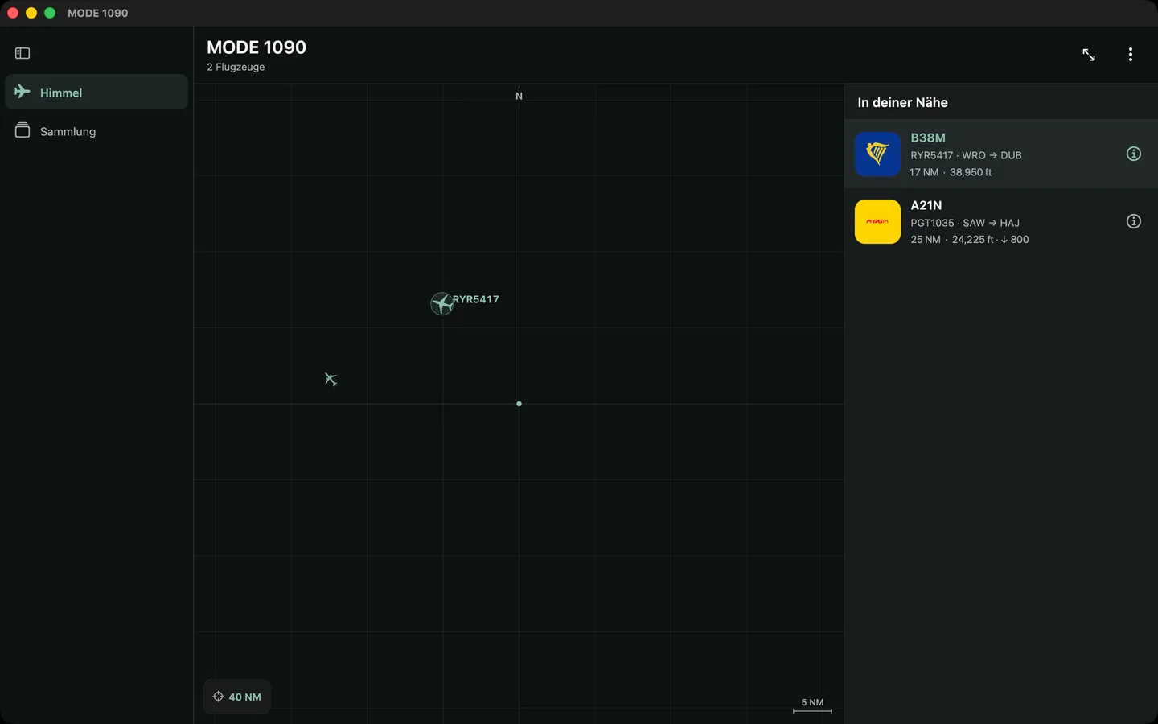Click the stack icon beside Sammlung
Screen dimensions: 1158x724
click(23, 130)
